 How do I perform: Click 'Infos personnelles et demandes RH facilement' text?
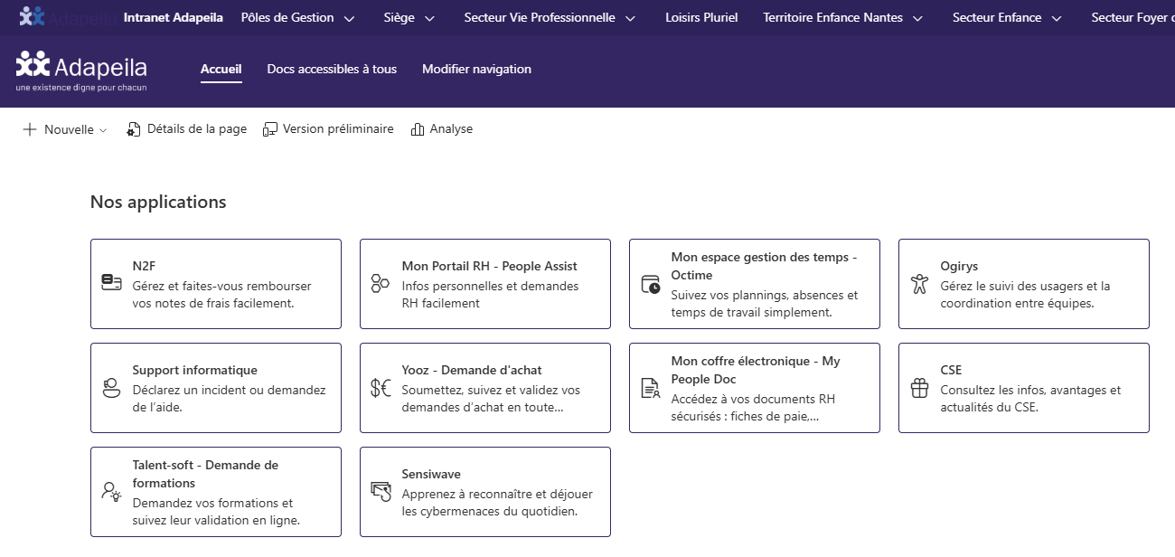[x=490, y=295]
